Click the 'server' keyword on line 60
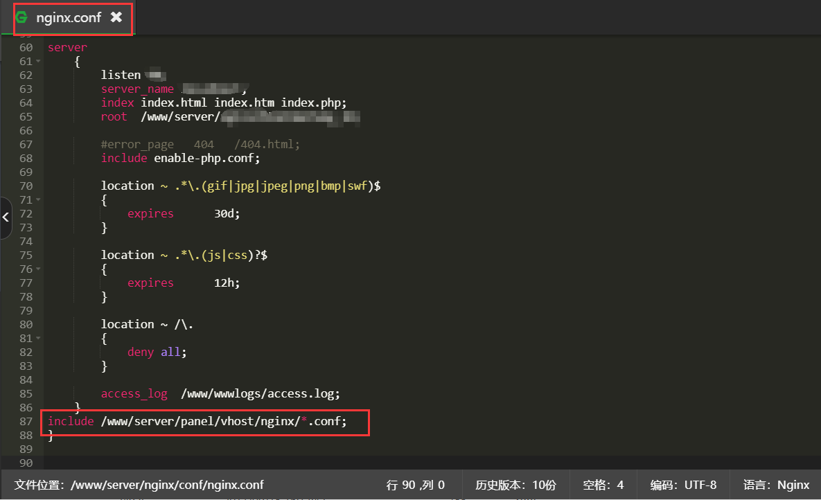This screenshot has width=821, height=500. click(67, 48)
